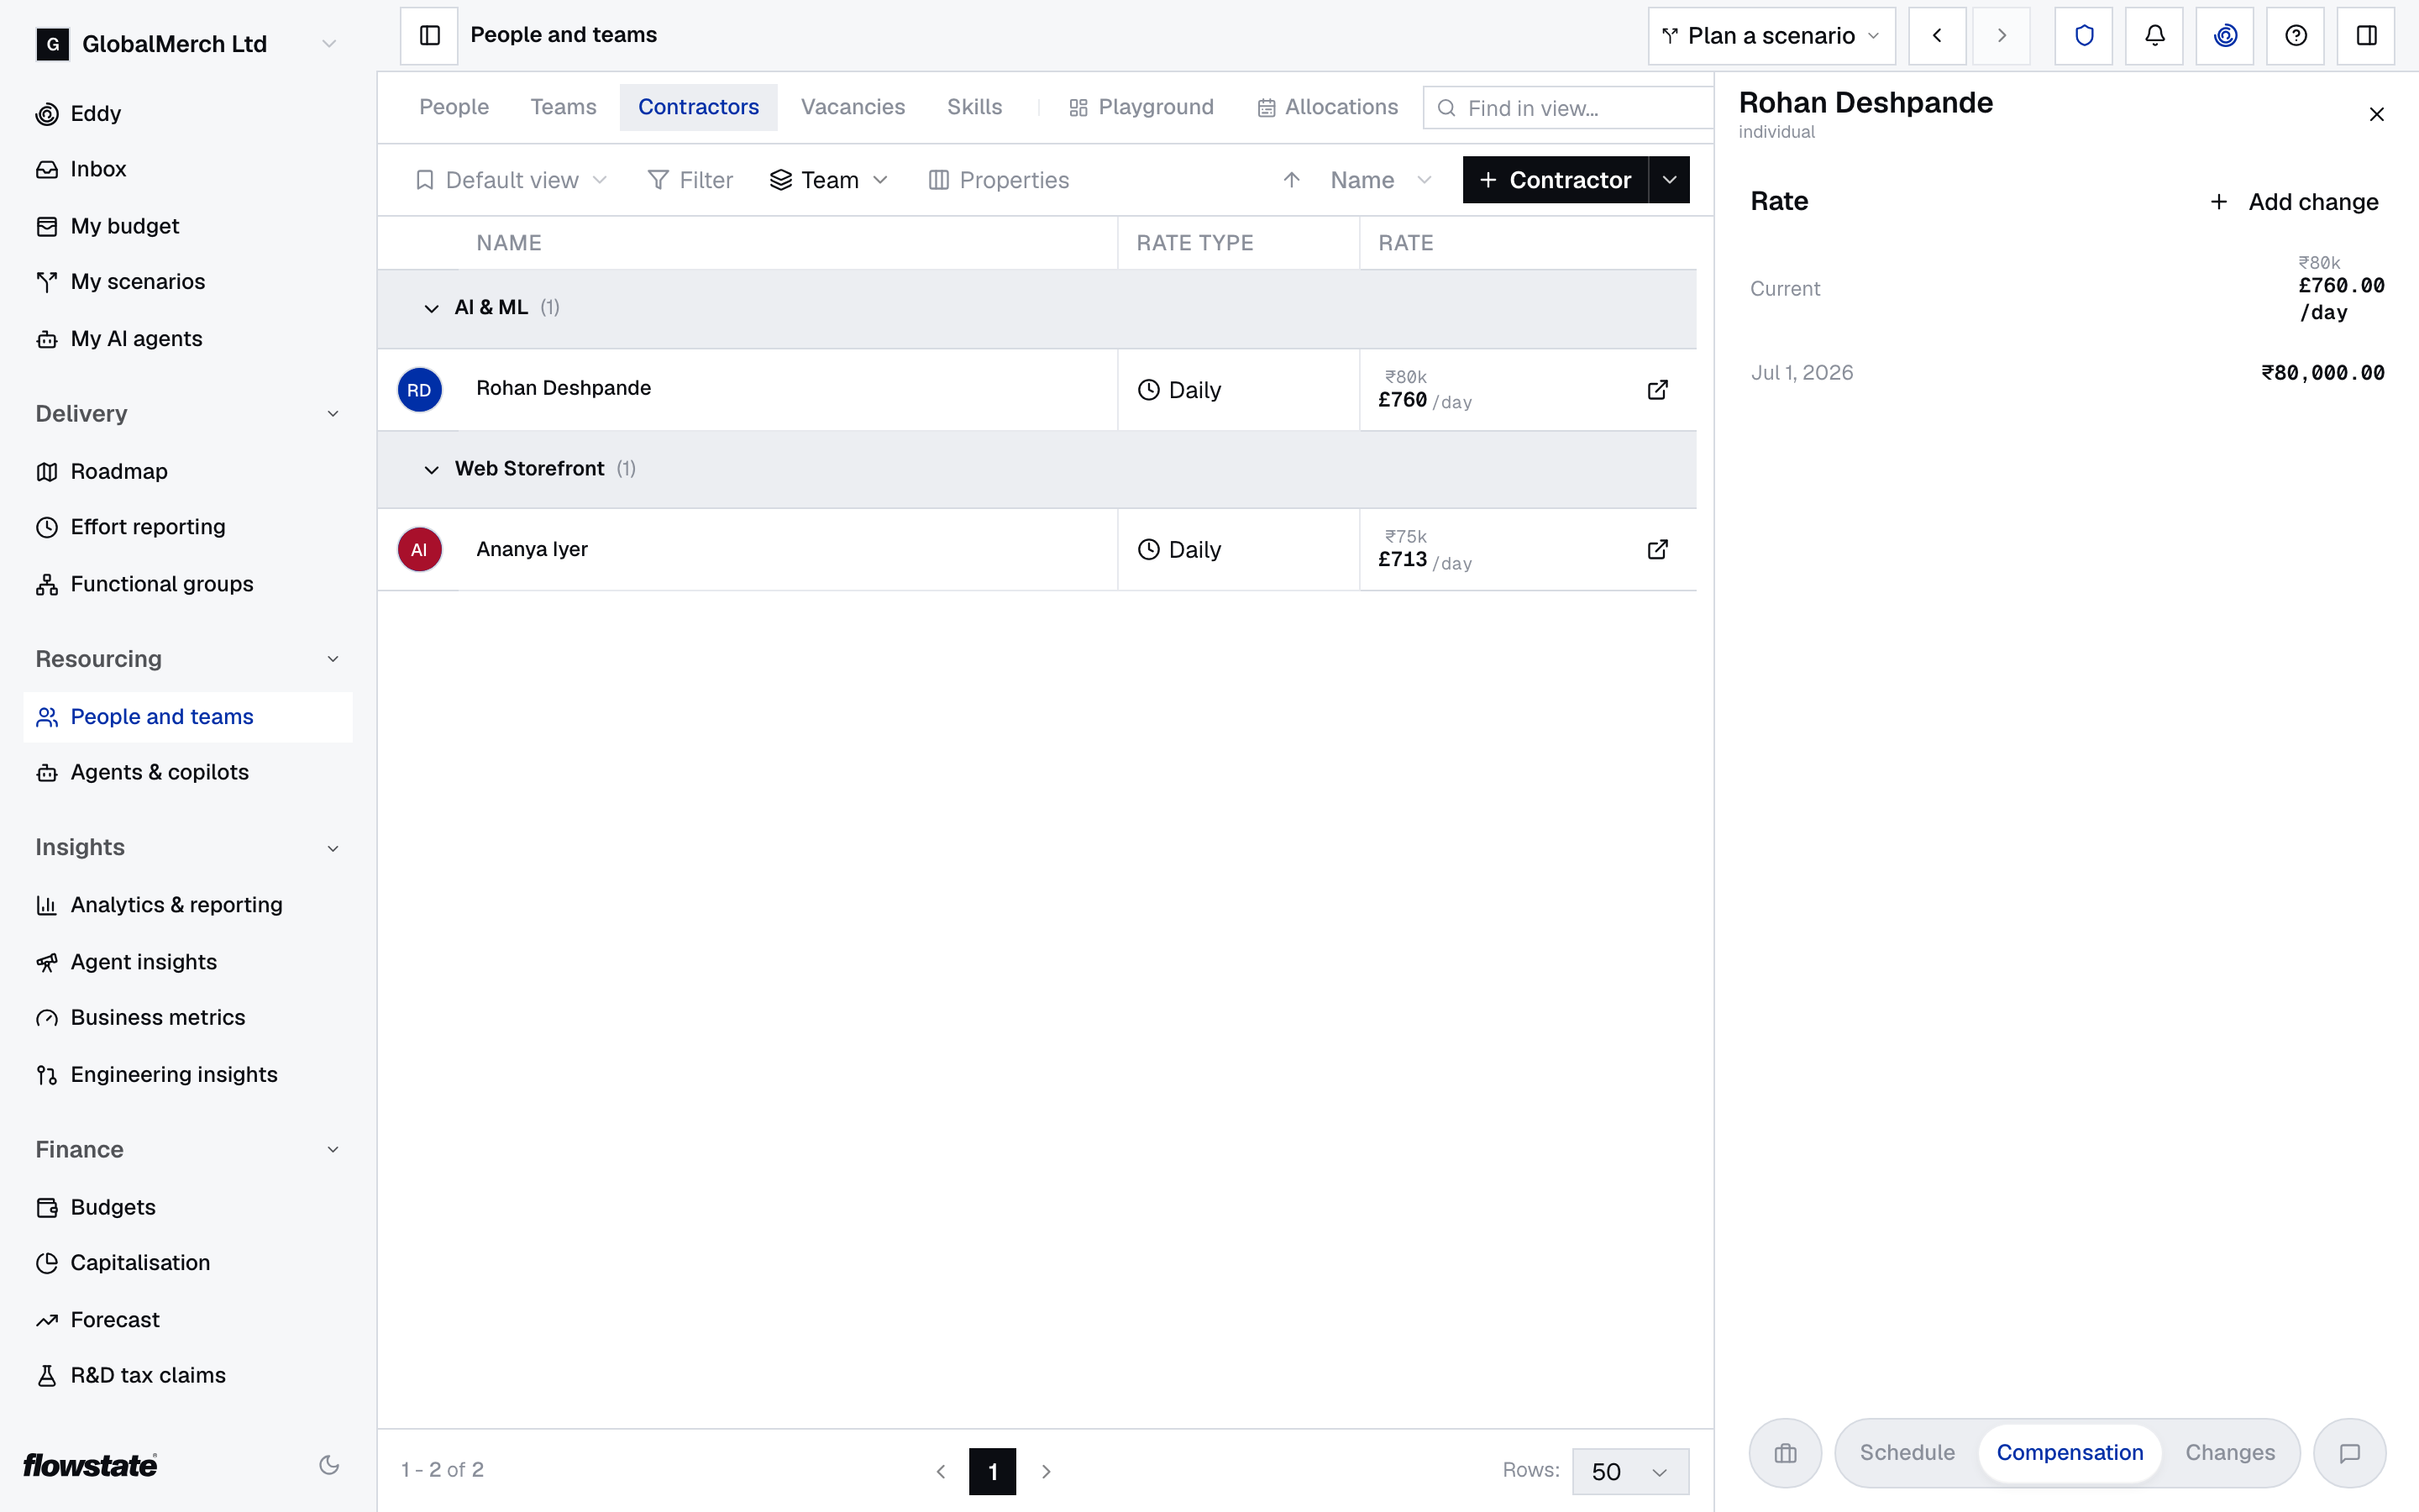Click RD avatar for Rohan Deshpande
The width and height of the screenshot is (2419, 1512).
[x=420, y=389]
